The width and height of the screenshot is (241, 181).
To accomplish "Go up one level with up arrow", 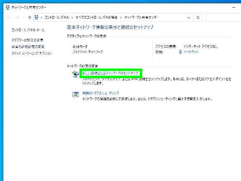I will pos(29,17).
